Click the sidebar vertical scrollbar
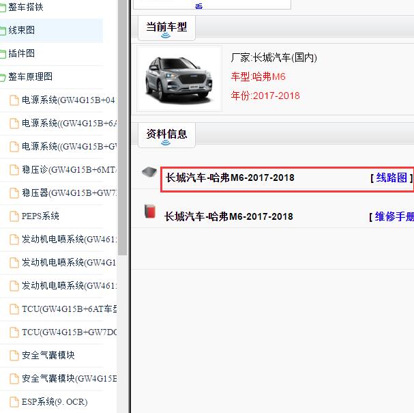 [123, 127]
